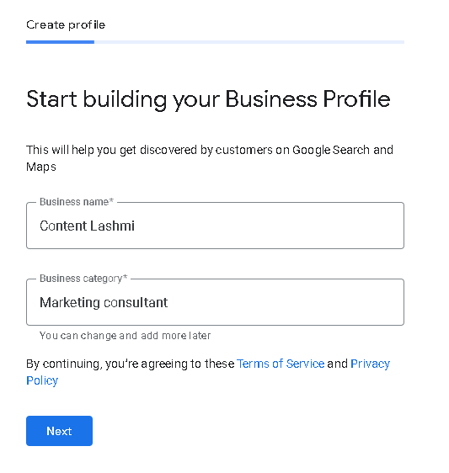Click the filled blue progress bar segment
The height and width of the screenshot is (473, 449).
click(60, 42)
